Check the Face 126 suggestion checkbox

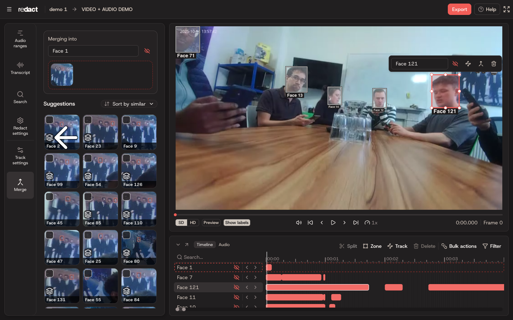tap(126, 158)
